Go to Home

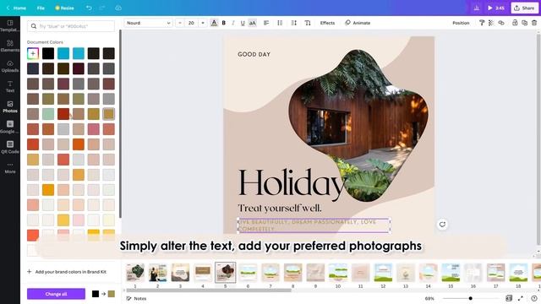(16, 8)
